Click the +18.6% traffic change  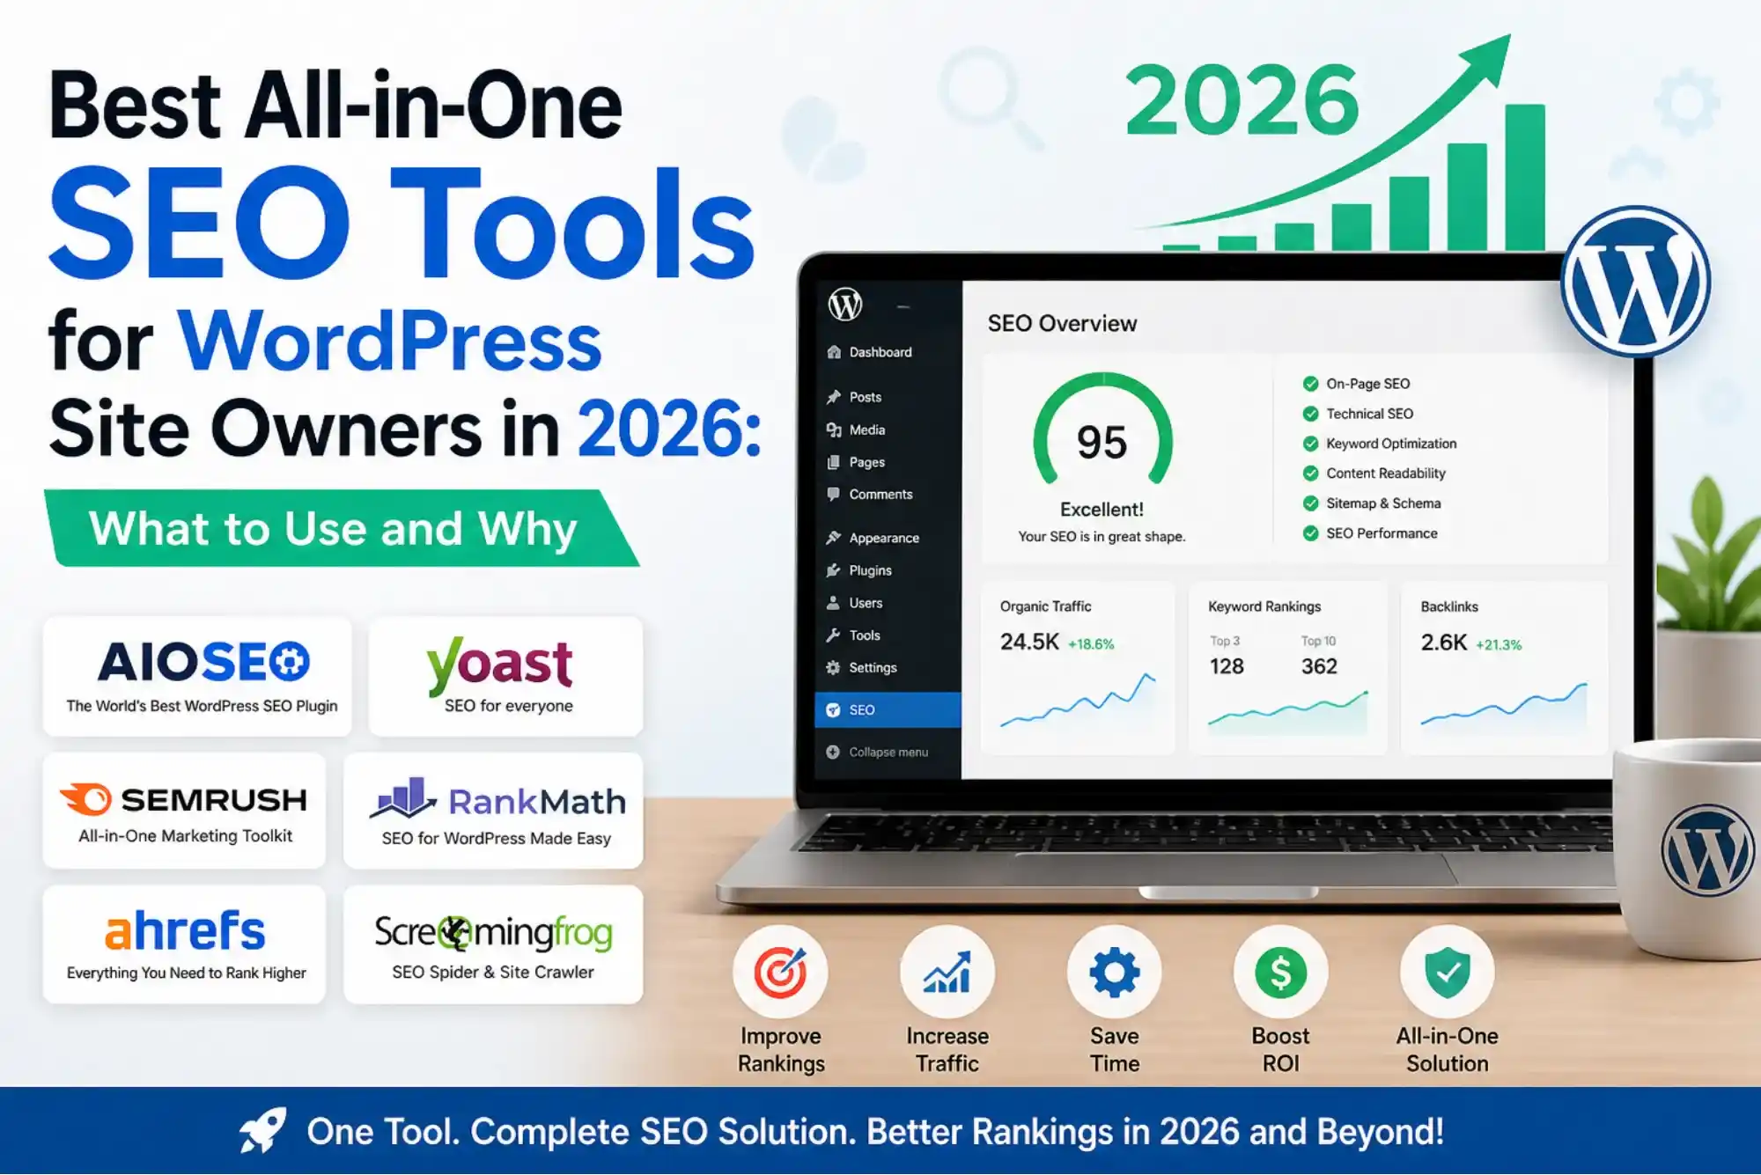pyautogui.click(x=1091, y=644)
